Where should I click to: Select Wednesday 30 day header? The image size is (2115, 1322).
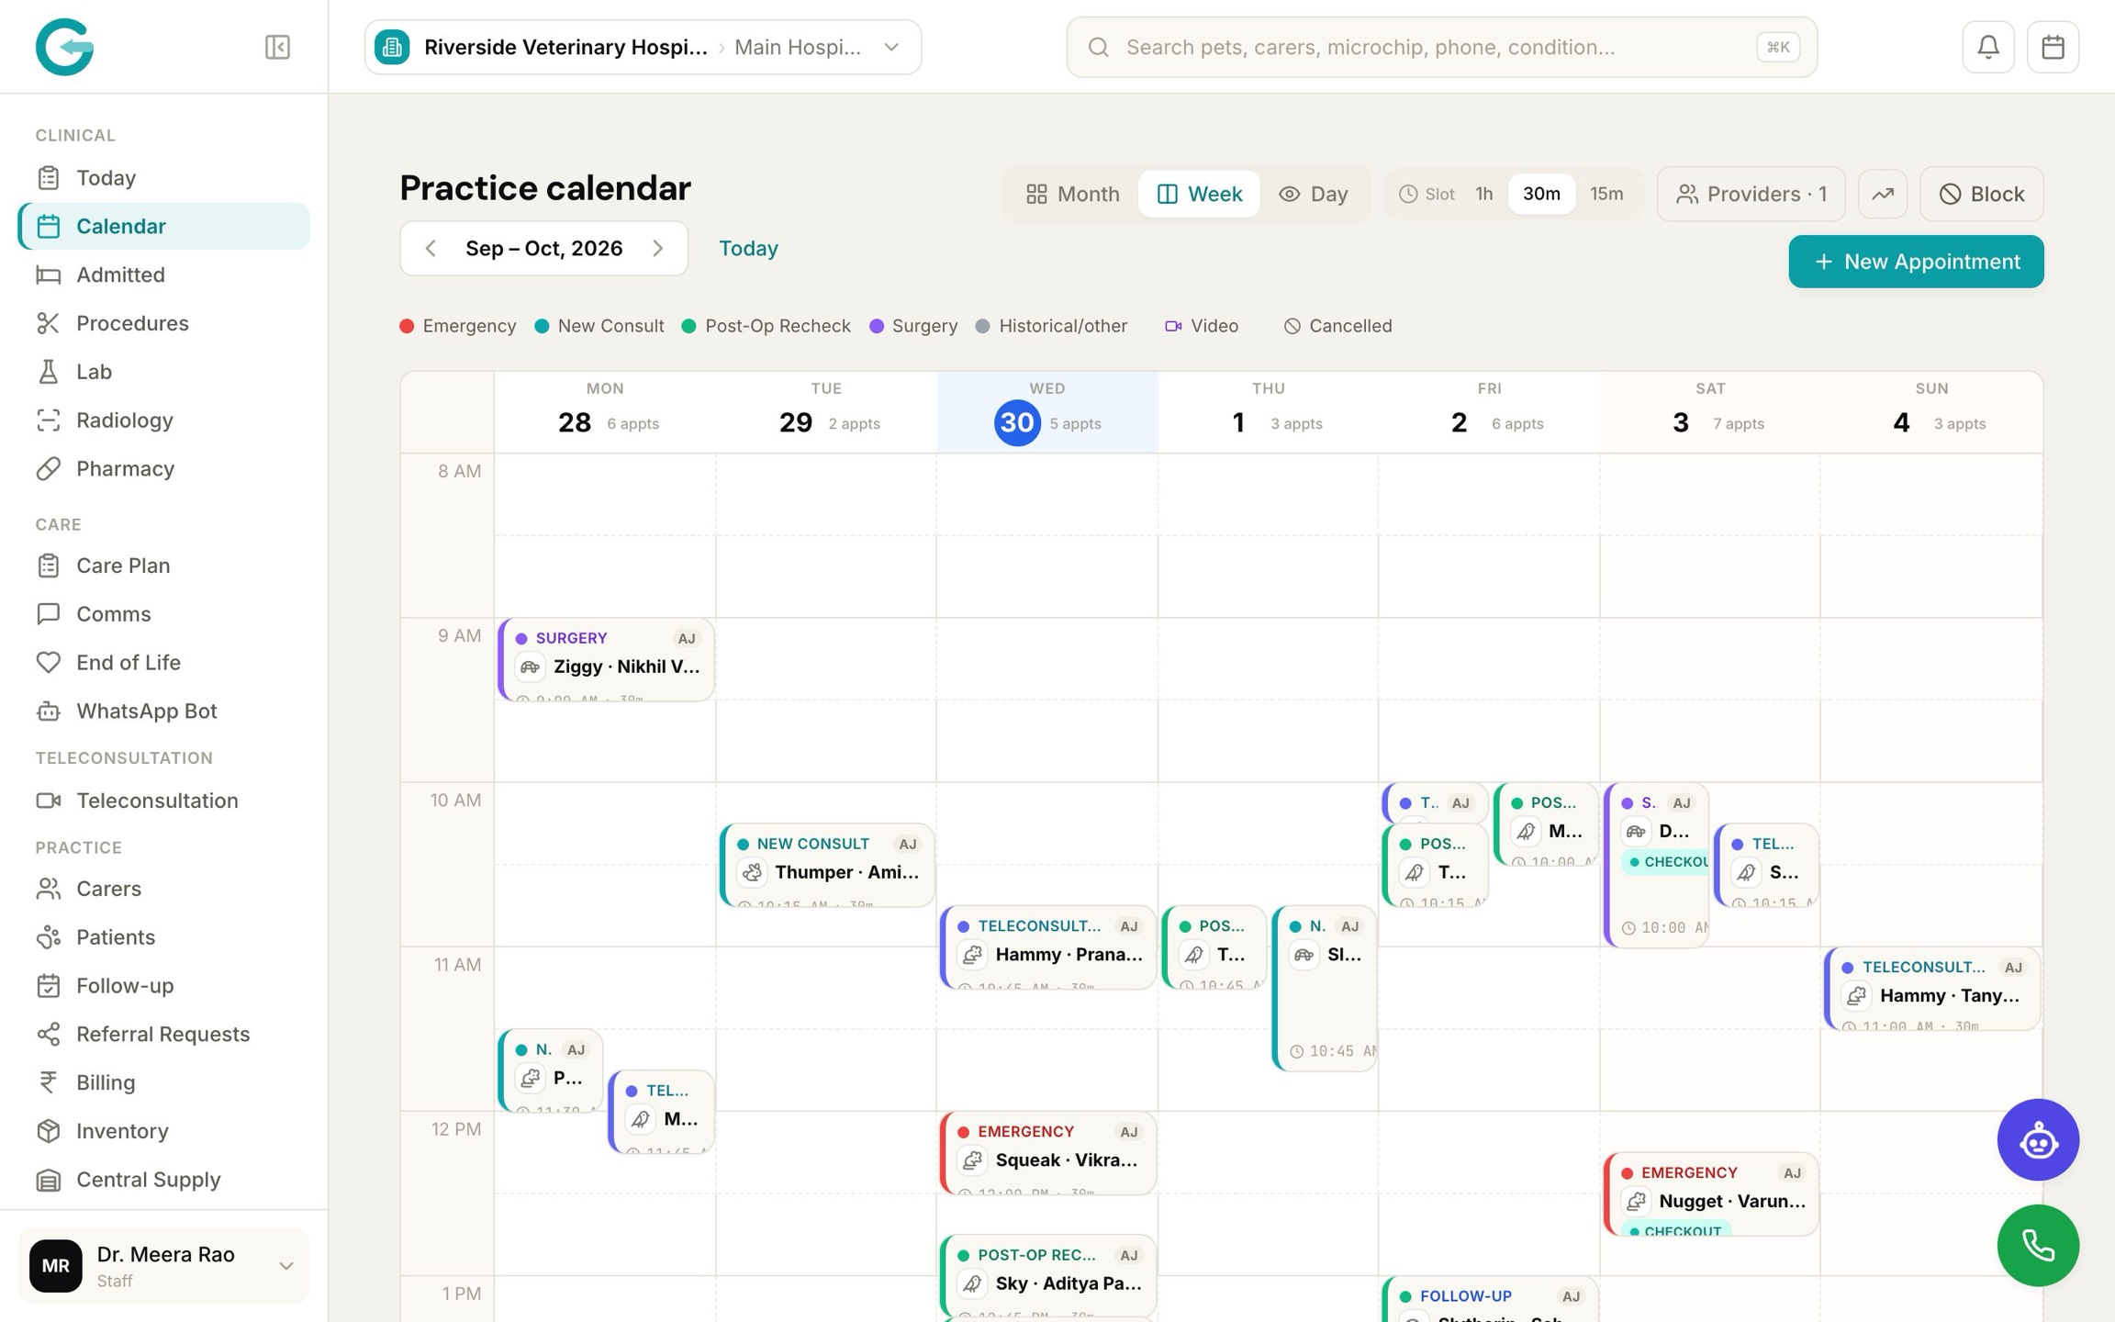click(1047, 411)
